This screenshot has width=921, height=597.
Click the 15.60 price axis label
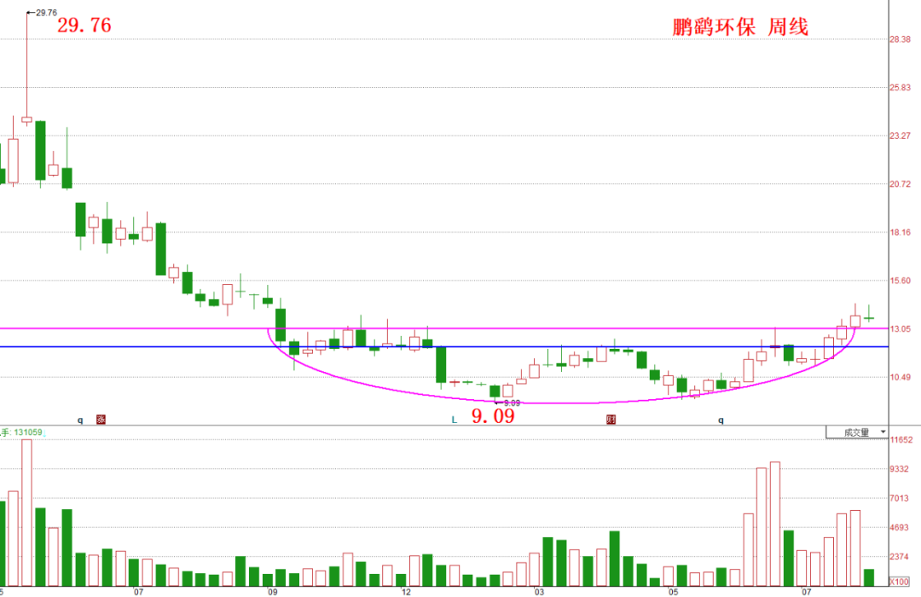[x=900, y=281]
